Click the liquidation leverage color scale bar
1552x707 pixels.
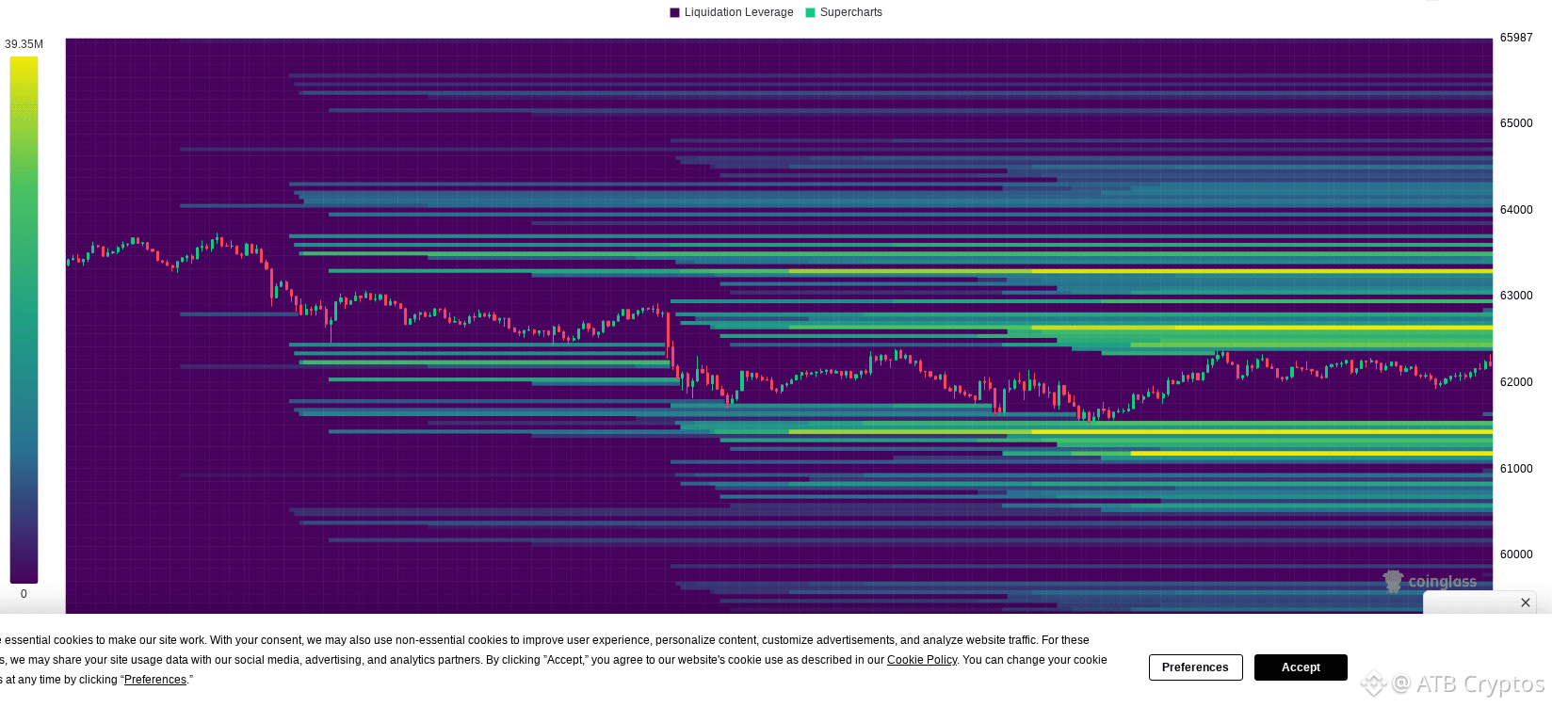24,320
